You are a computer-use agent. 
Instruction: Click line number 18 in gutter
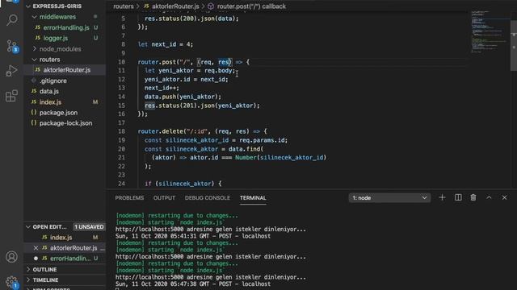pos(122,131)
